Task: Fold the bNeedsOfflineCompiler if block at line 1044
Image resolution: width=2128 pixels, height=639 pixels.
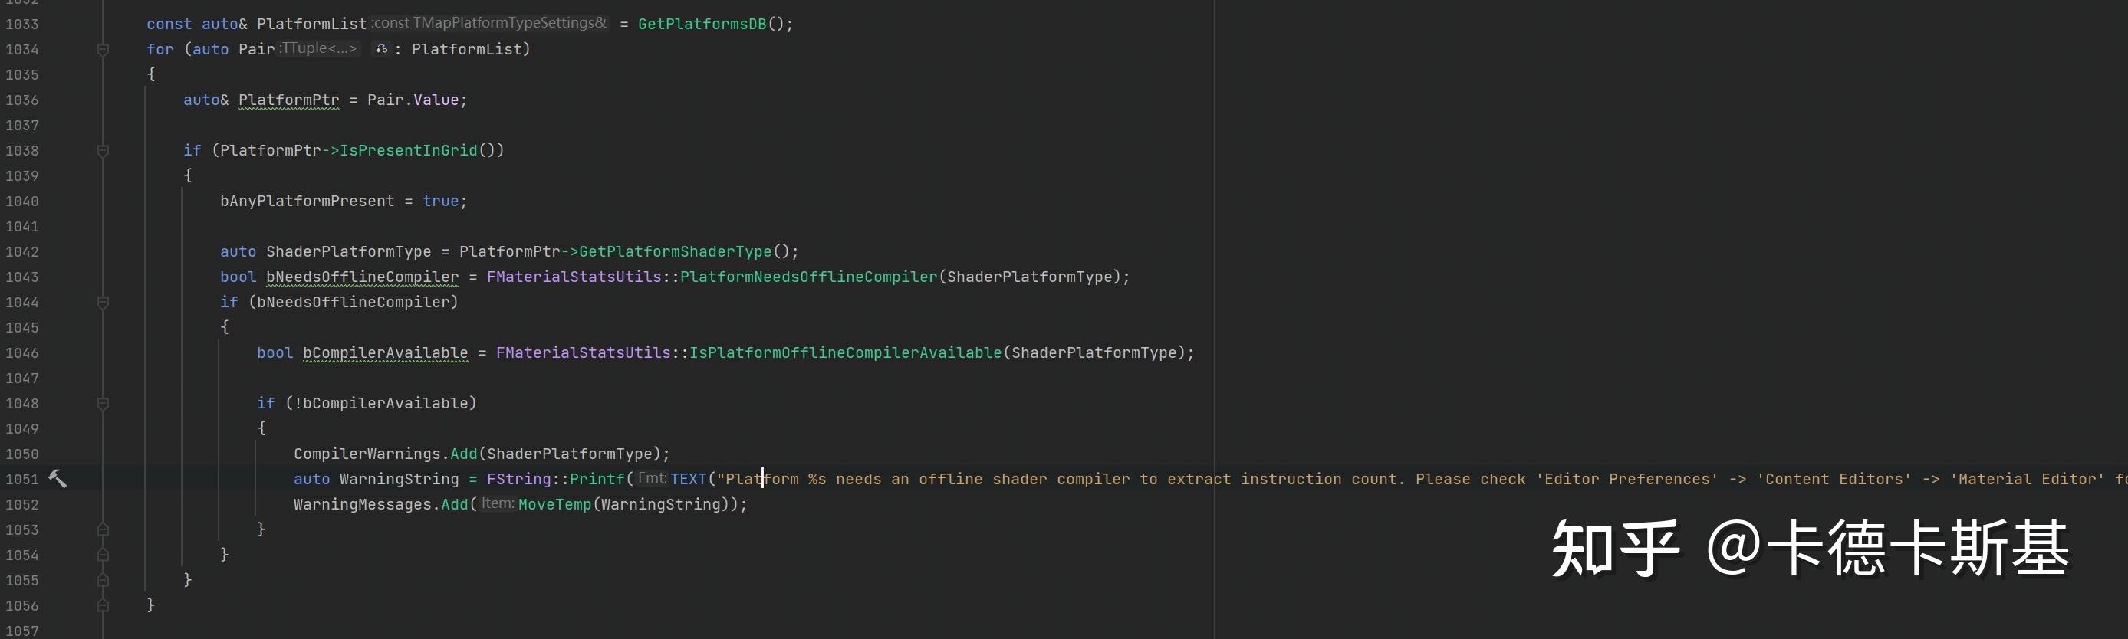Action: [104, 303]
